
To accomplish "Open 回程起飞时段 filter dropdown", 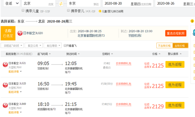I will point(12,45).
